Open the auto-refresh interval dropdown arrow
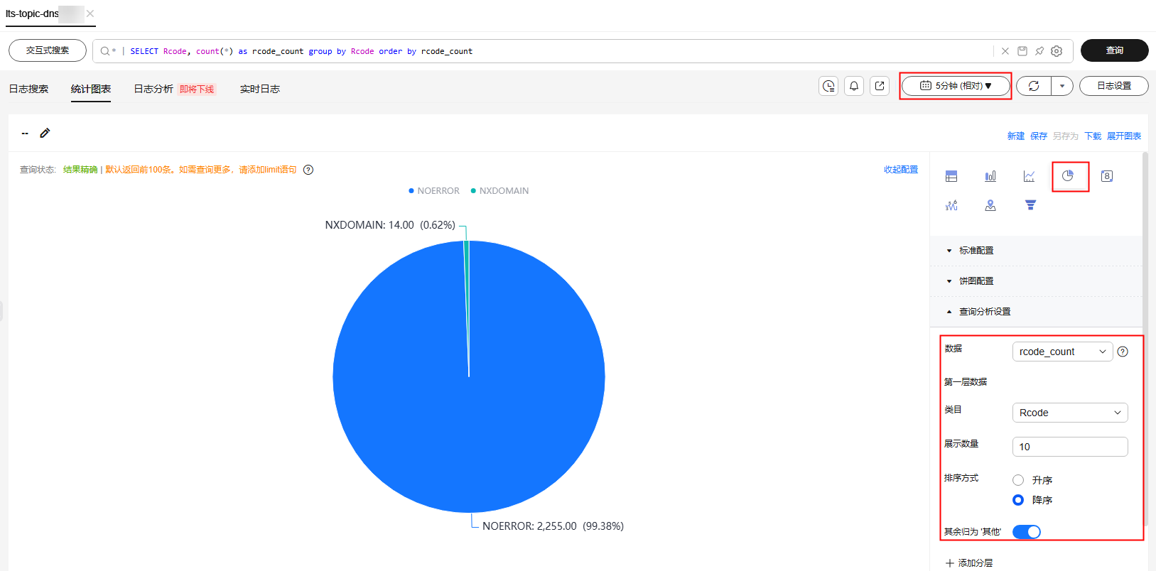Image resolution: width=1156 pixels, height=571 pixels. pos(1062,86)
